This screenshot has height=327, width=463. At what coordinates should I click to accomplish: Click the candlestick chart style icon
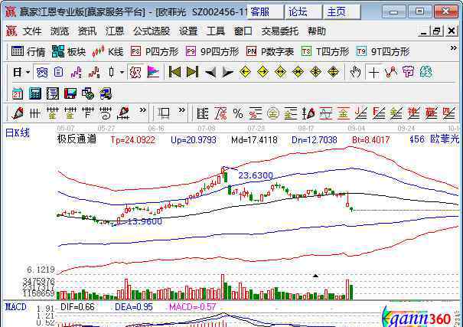click(111, 72)
